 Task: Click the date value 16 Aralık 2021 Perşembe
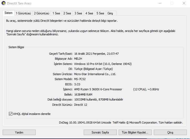89,54
